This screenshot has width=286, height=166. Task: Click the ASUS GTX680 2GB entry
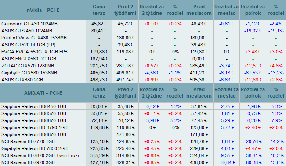click(x=22, y=80)
